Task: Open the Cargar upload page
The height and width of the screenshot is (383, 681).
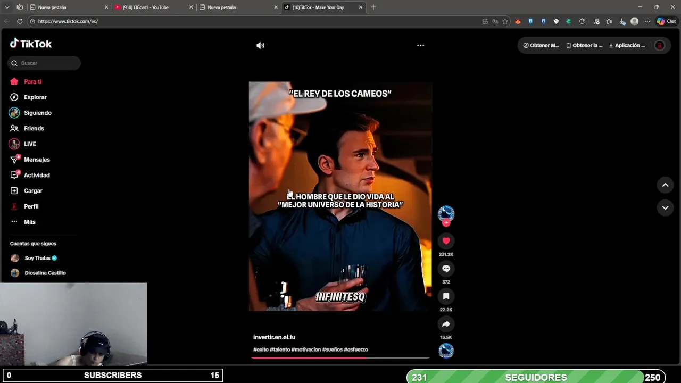Action: click(x=33, y=190)
